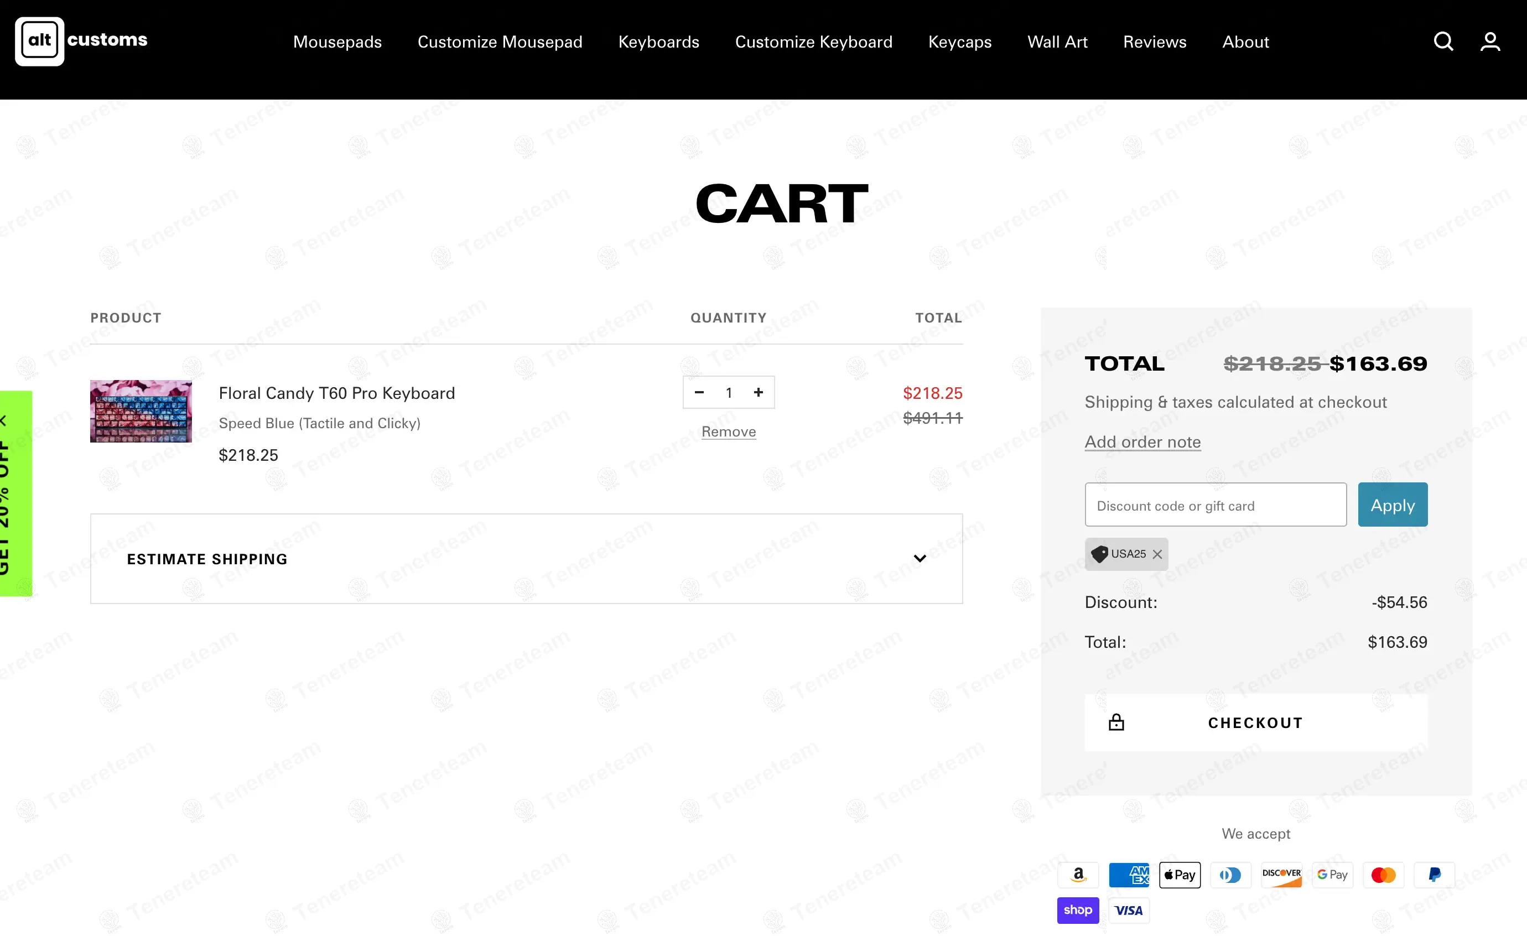Click the Shop Pay payment icon
The height and width of the screenshot is (936, 1527).
pos(1078,910)
